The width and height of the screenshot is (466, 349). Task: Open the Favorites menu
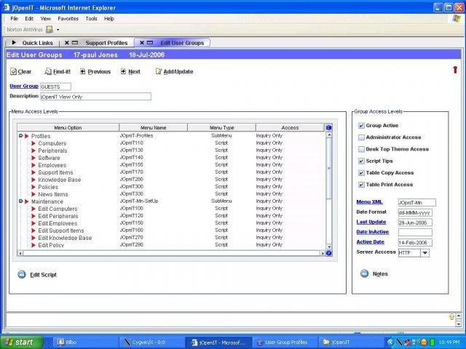(68, 18)
